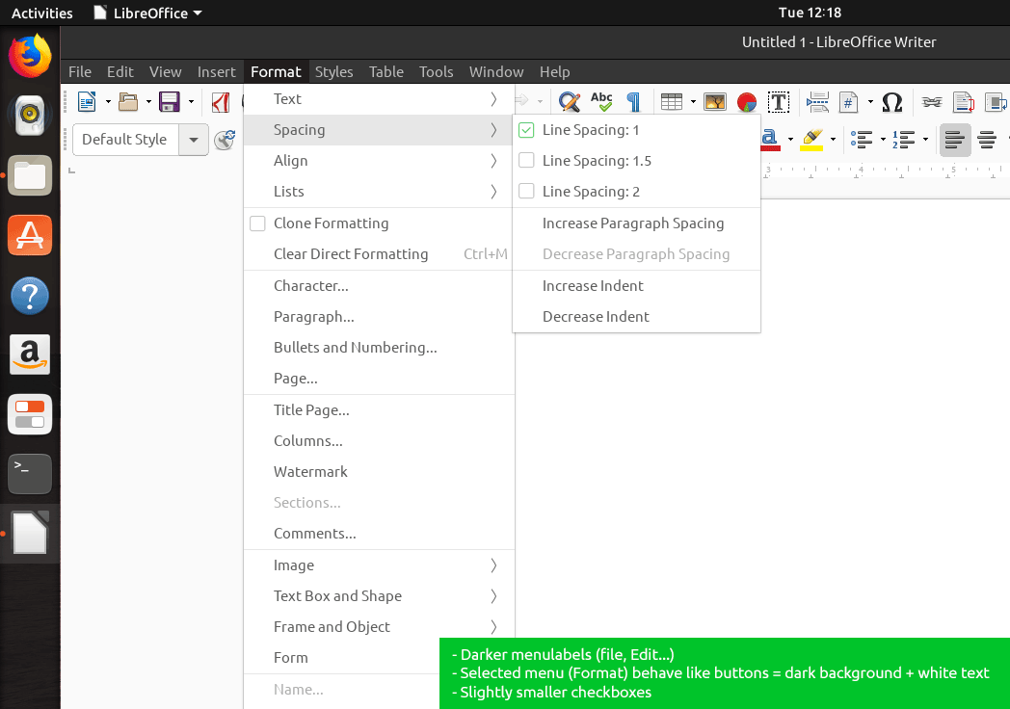The width and height of the screenshot is (1010, 709).
Task: Center text horizontally icon
Action: coord(987,139)
